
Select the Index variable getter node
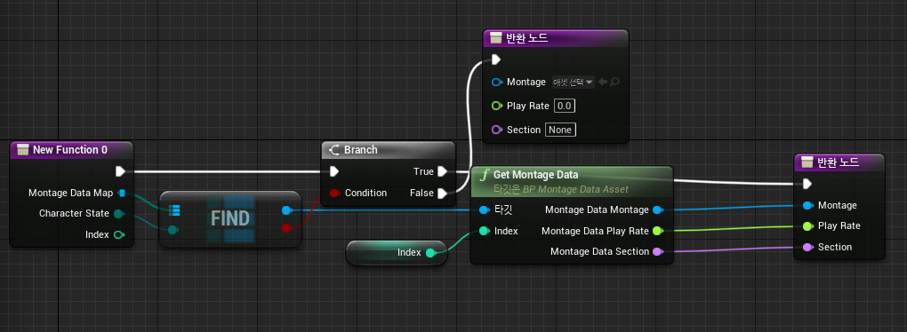click(397, 253)
